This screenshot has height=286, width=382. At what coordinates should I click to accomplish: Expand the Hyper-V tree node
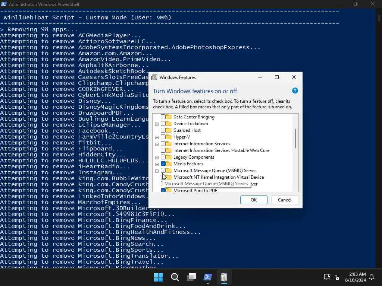(157, 137)
